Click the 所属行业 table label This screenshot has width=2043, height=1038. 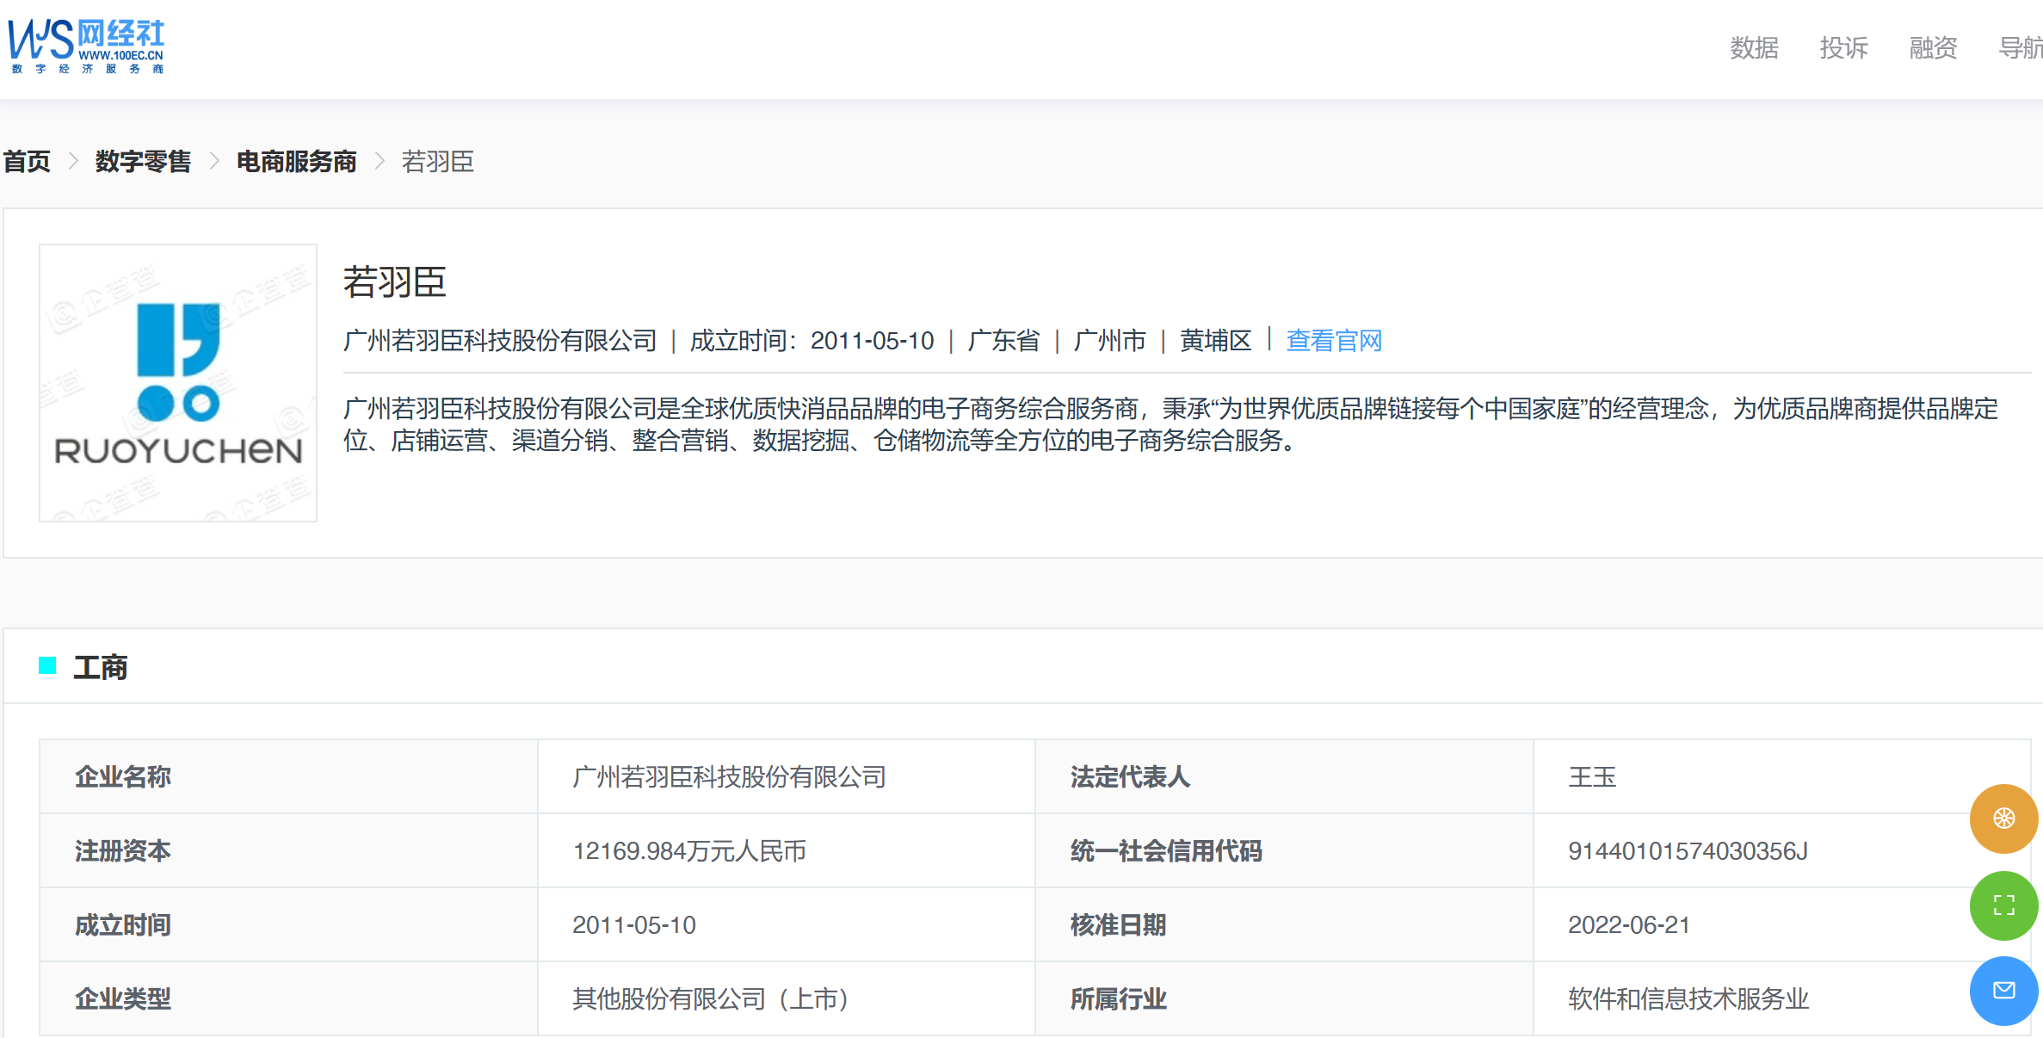coord(1118,999)
